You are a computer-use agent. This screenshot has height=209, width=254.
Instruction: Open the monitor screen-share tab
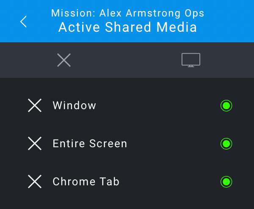tap(191, 60)
